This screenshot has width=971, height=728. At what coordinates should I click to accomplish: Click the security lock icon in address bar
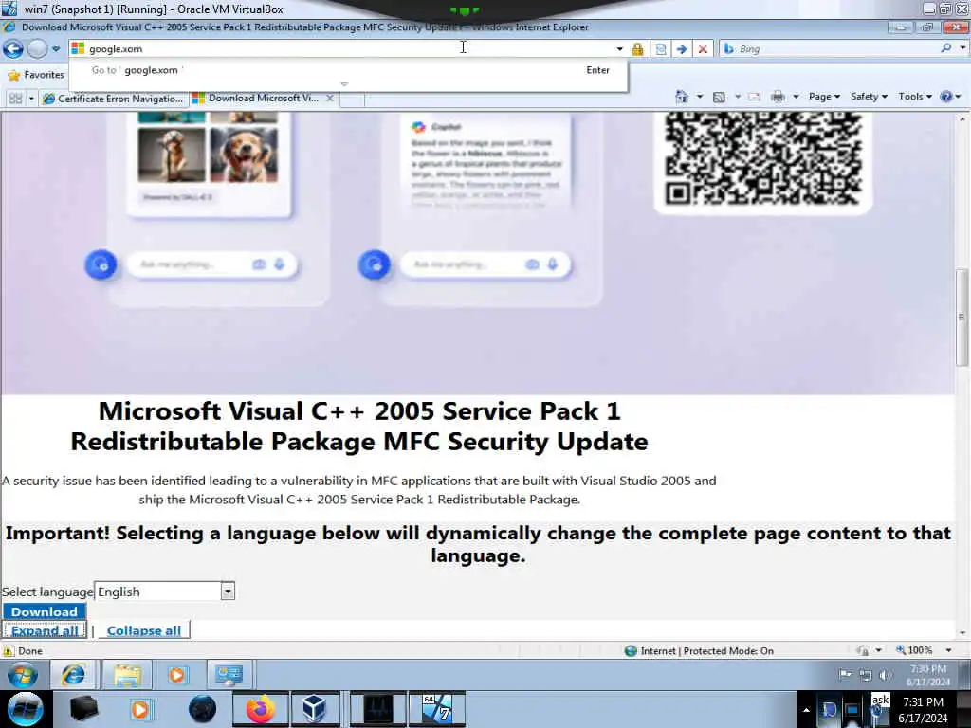coord(637,49)
